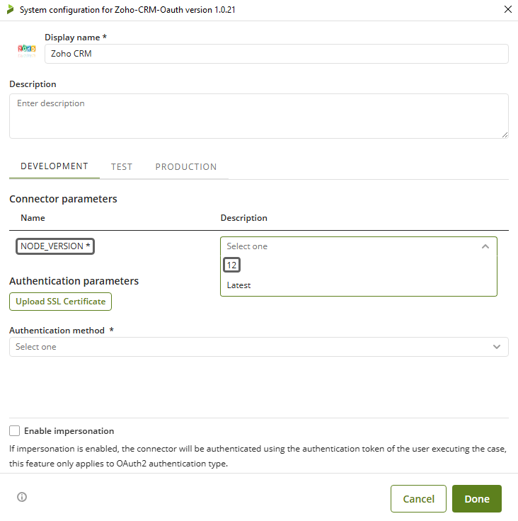Screen dimensions: 518x521
Task: Click into the Enter description textarea
Action: (259, 116)
